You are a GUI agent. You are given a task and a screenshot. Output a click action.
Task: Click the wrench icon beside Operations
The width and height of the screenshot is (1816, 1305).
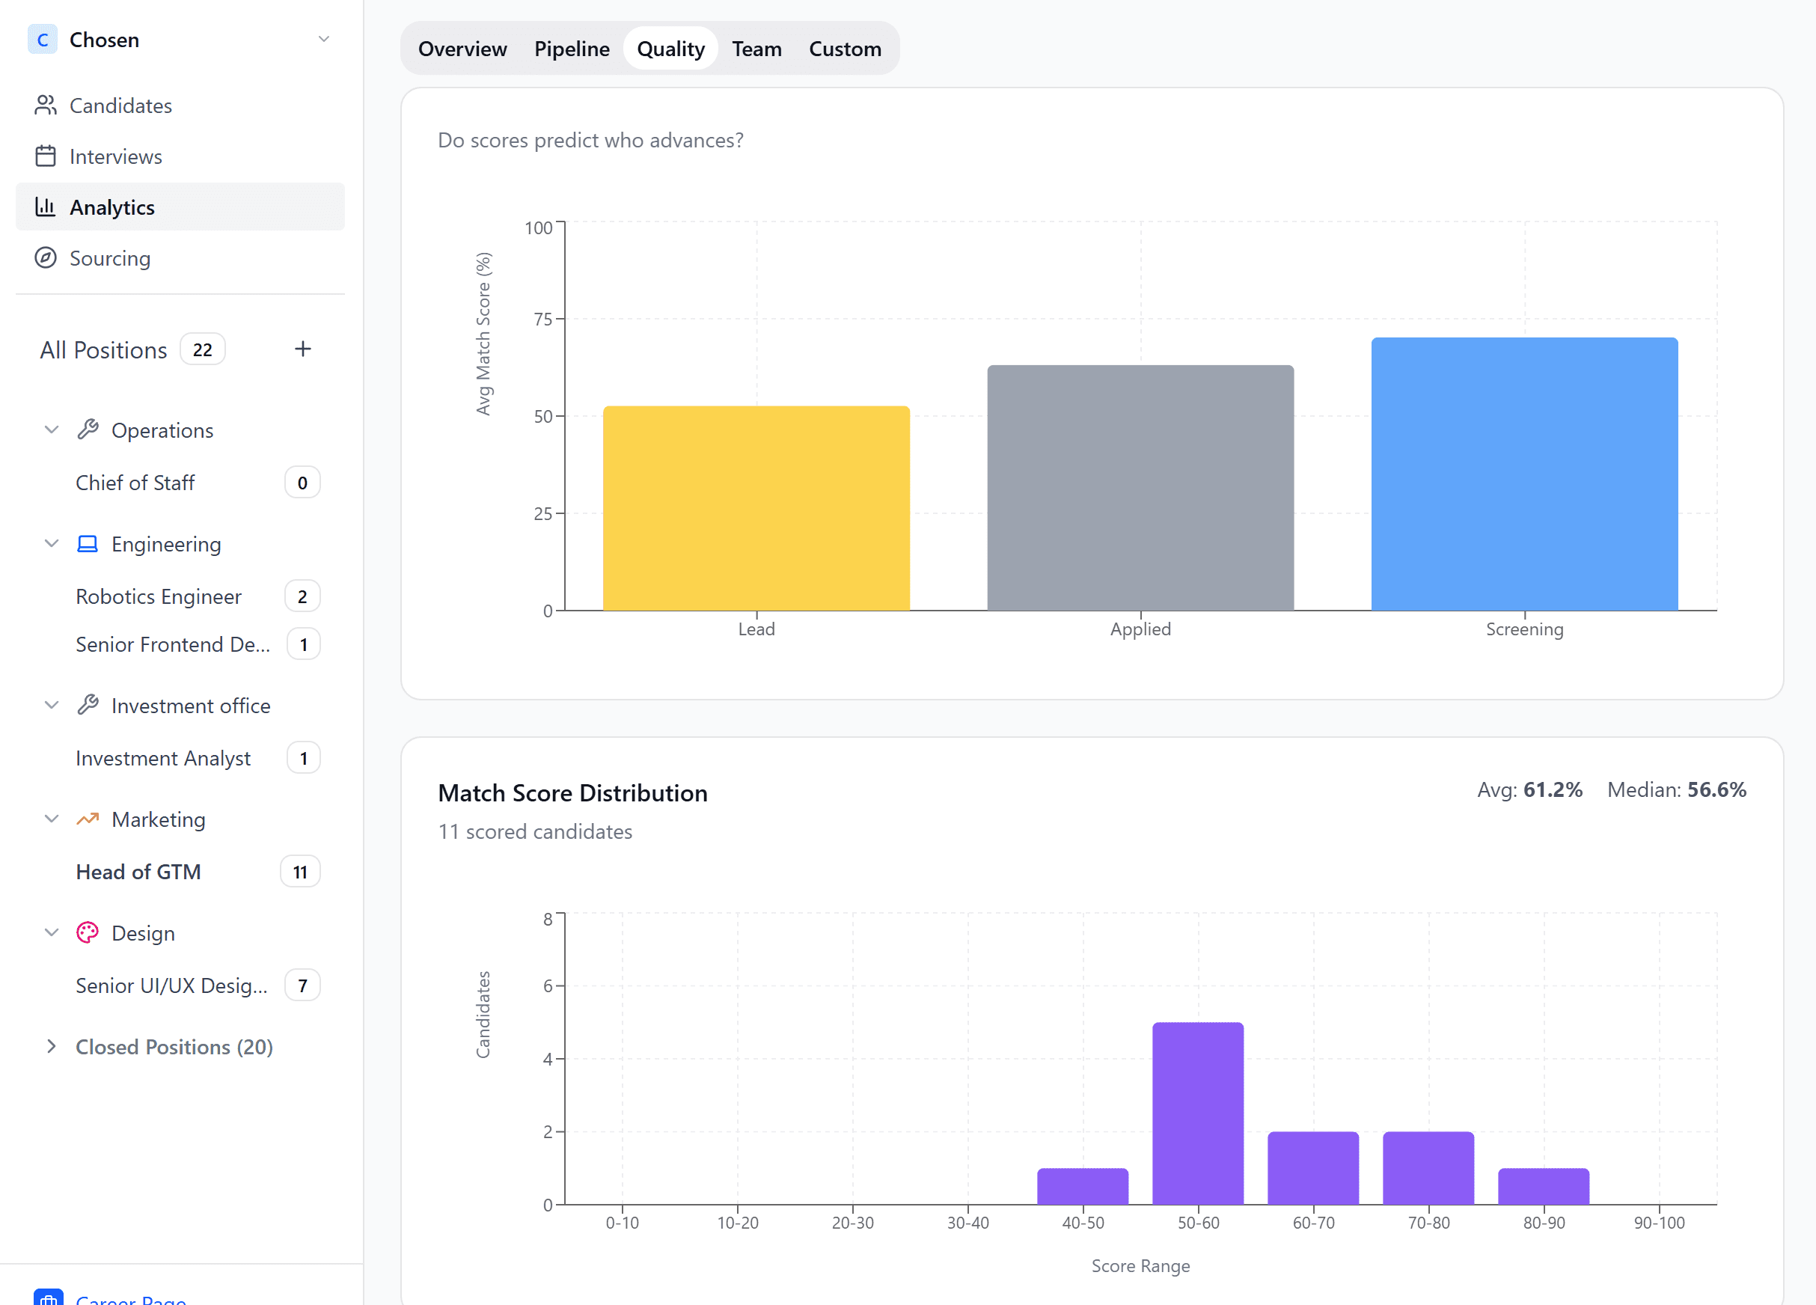tap(88, 429)
